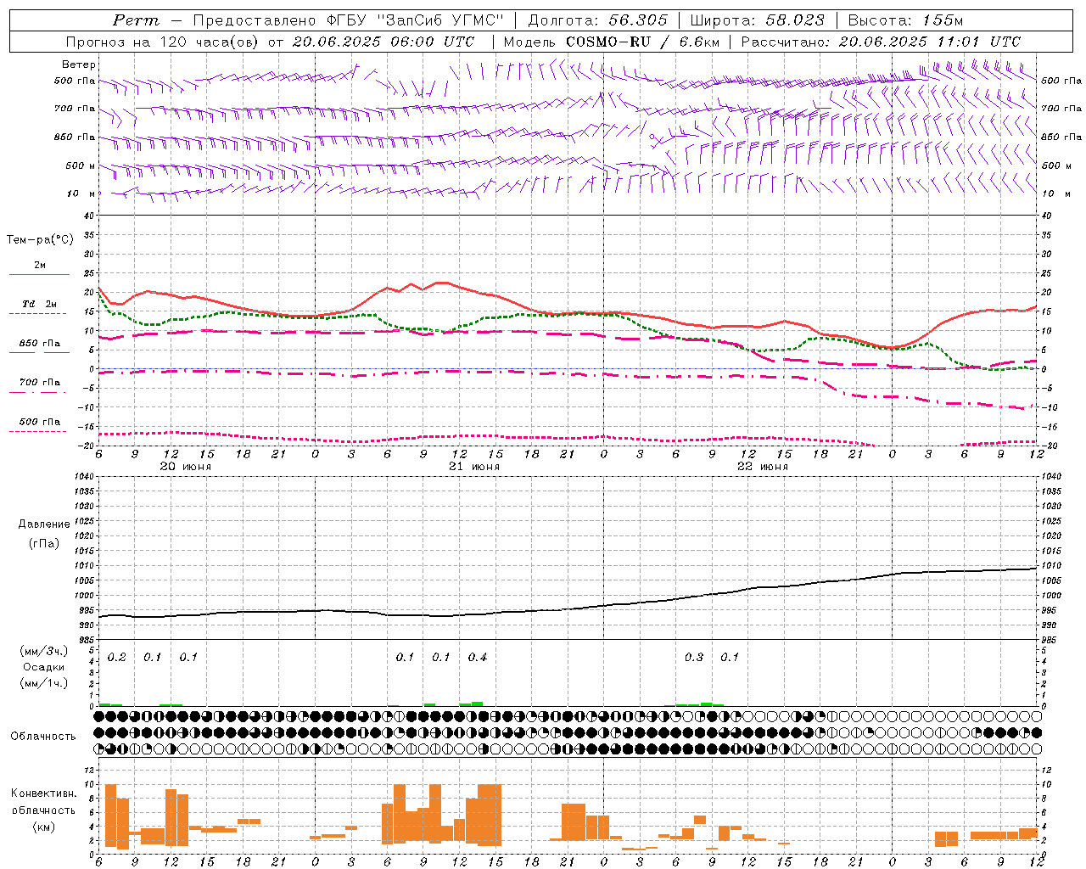Click the "Тем-ра(°C)" temperature panel label
This screenshot has width=1086, height=869.
40,240
